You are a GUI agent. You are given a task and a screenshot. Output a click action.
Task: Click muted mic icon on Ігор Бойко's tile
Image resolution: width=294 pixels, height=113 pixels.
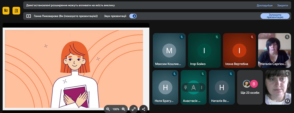coord(217,37)
